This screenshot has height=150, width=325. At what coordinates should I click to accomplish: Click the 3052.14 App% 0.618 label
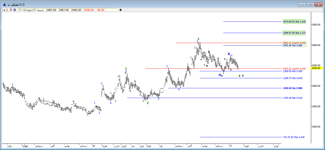(x=294, y=43)
